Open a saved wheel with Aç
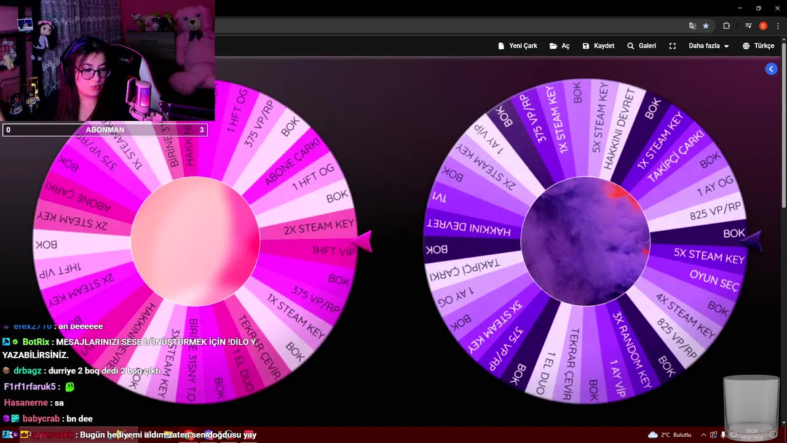 tap(560, 46)
